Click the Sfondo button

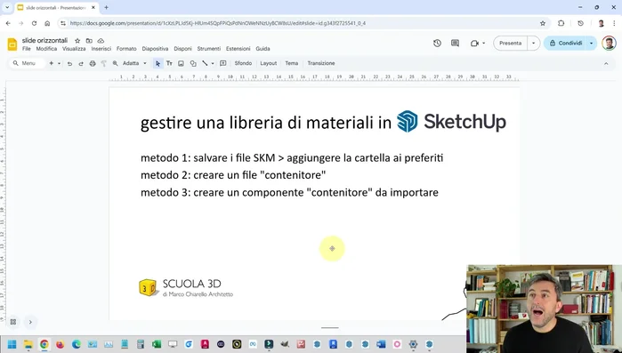tap(243, 63)
